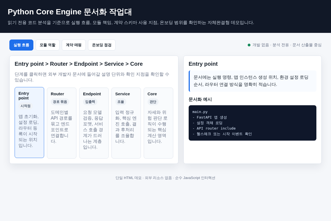Choose the Service step card
331x221 pixels.
(126, 123)
